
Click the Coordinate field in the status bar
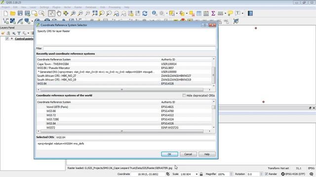tap(148, 174)
